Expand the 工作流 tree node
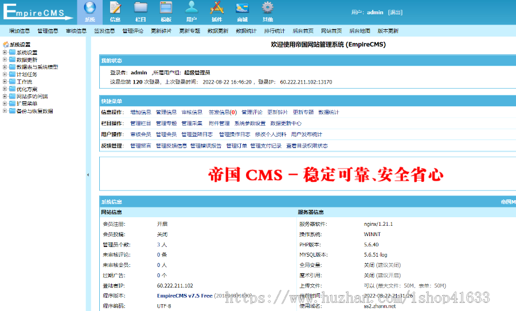The height and width of the screenshot is (311, 516). 5,82
